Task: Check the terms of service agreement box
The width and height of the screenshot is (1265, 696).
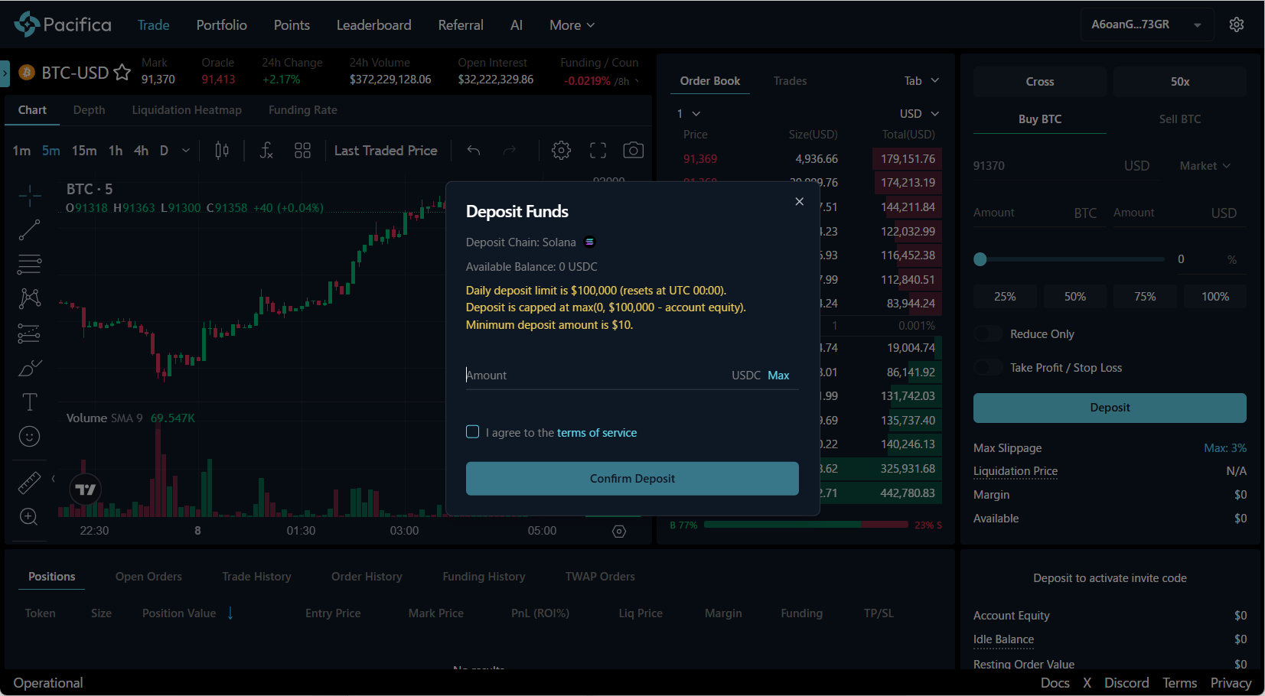Action: tap(473, 432)
